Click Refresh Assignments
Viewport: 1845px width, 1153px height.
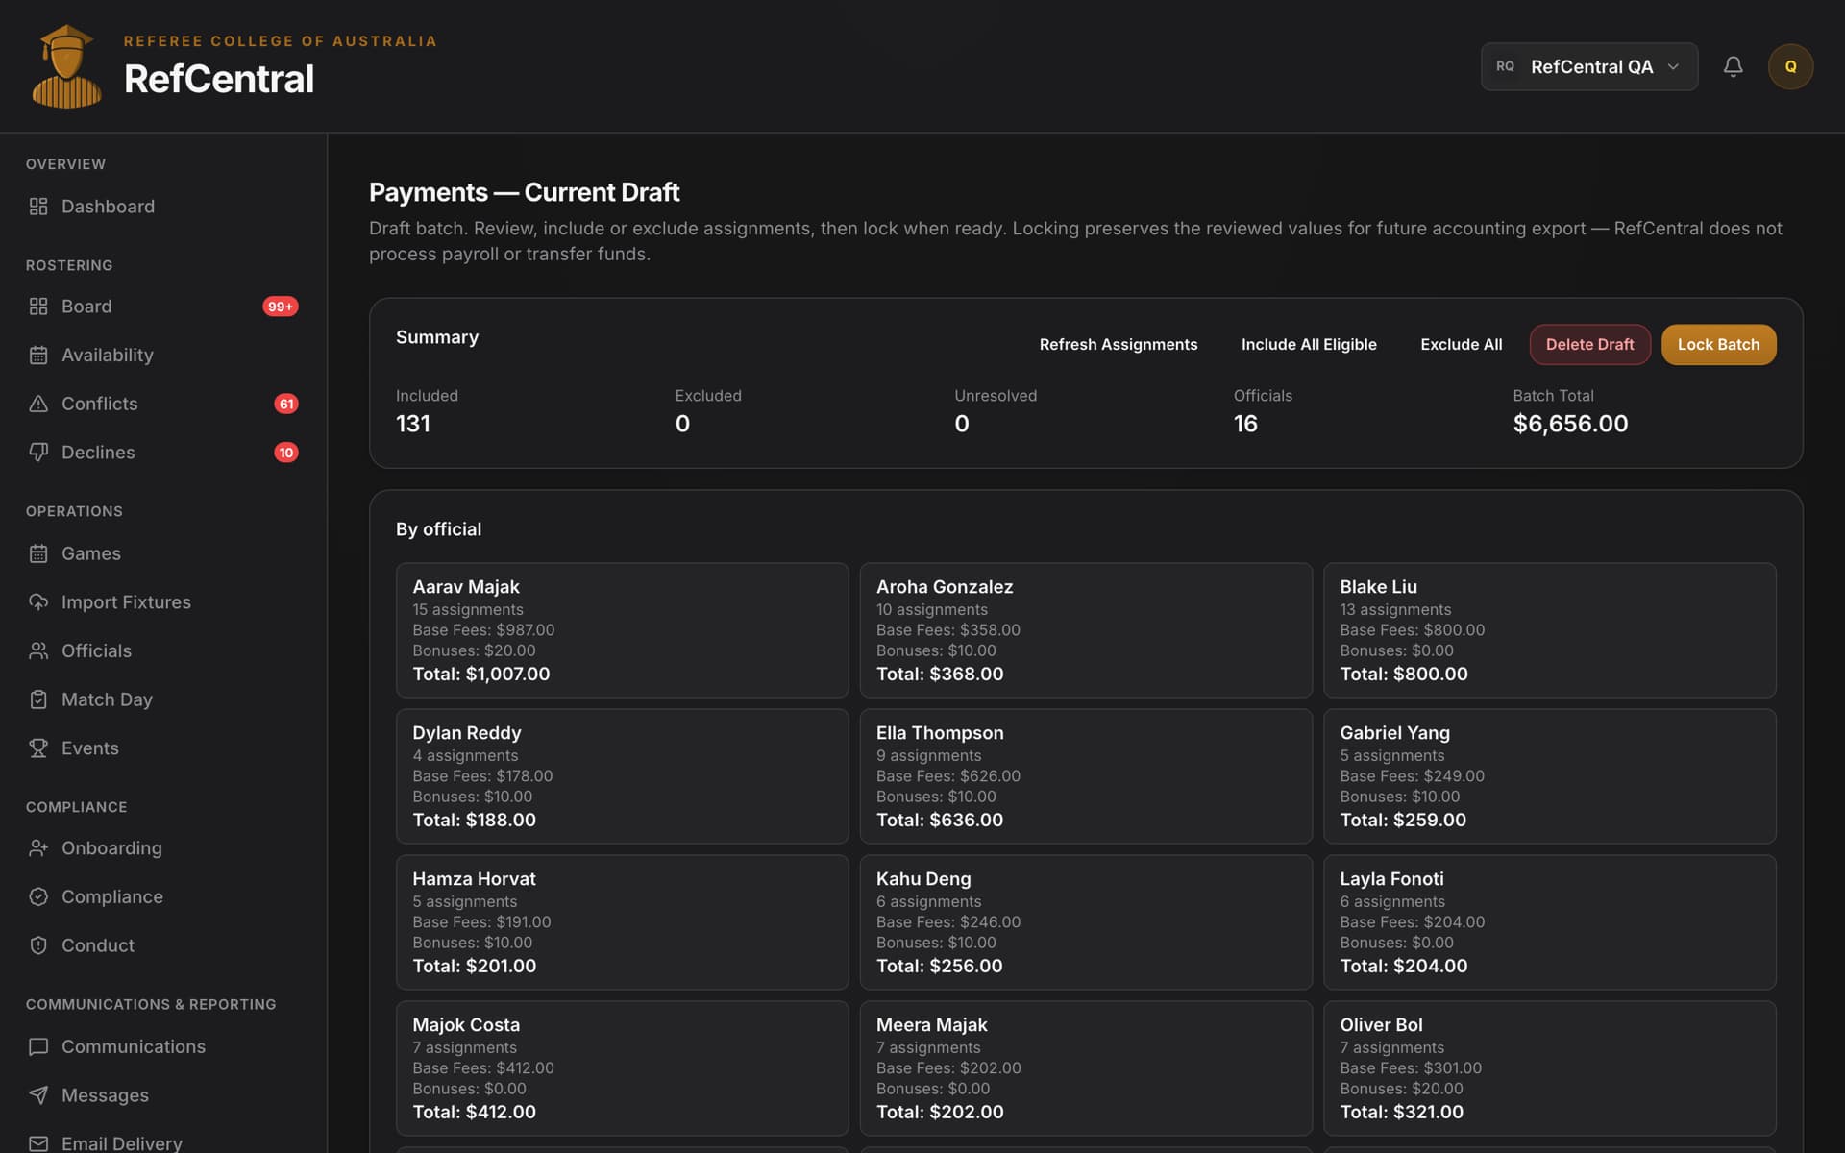pyautogui.click(x=1119, y=344)
